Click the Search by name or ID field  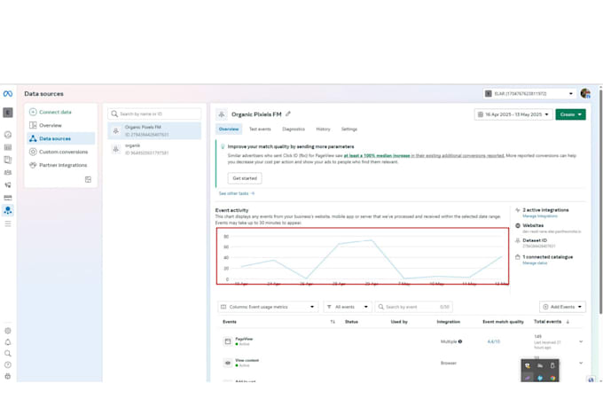click(154, 113)
